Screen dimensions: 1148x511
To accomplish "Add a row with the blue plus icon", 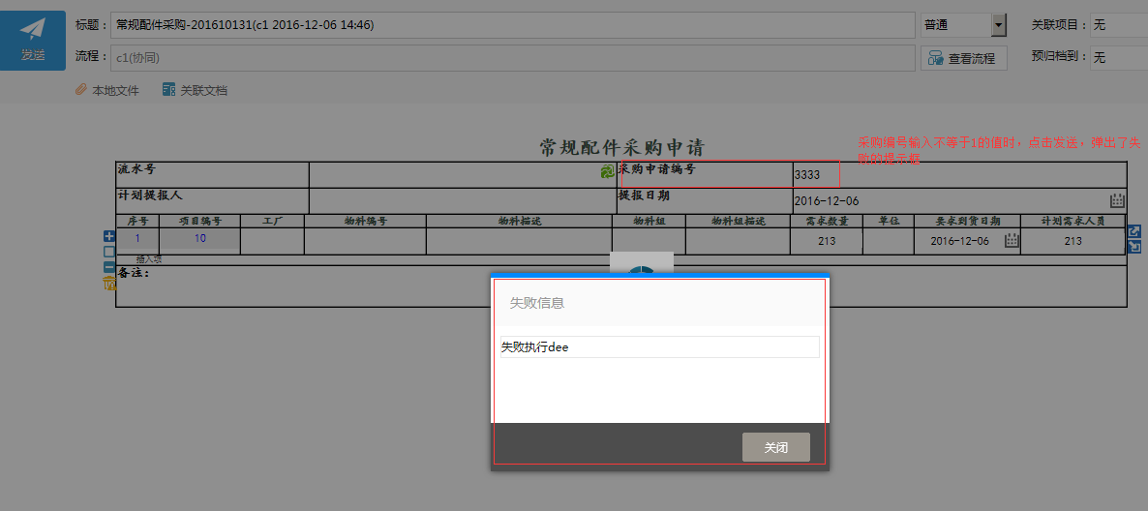I will click(109, 236).
